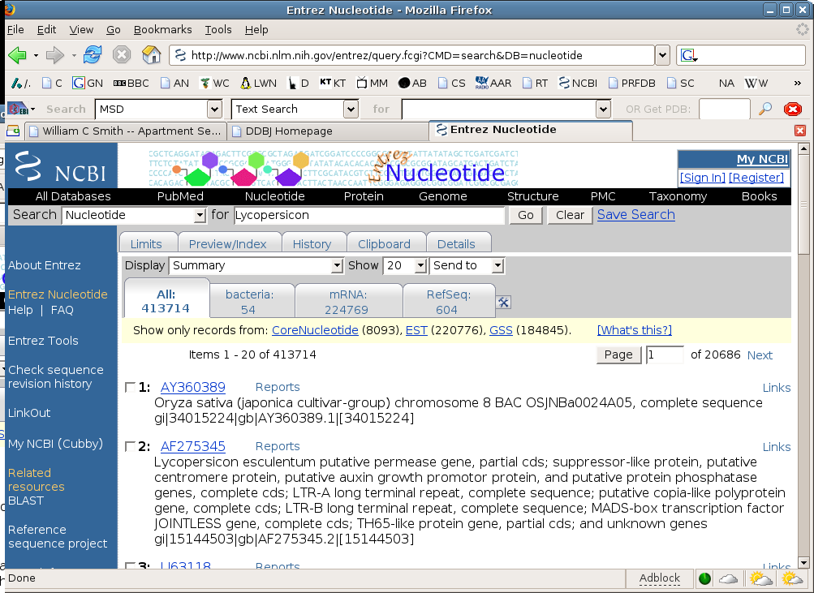Open the EBI 'for' query dropdown arrow
The height and width of the screenshot is (593, 814).
coord(602,109)
